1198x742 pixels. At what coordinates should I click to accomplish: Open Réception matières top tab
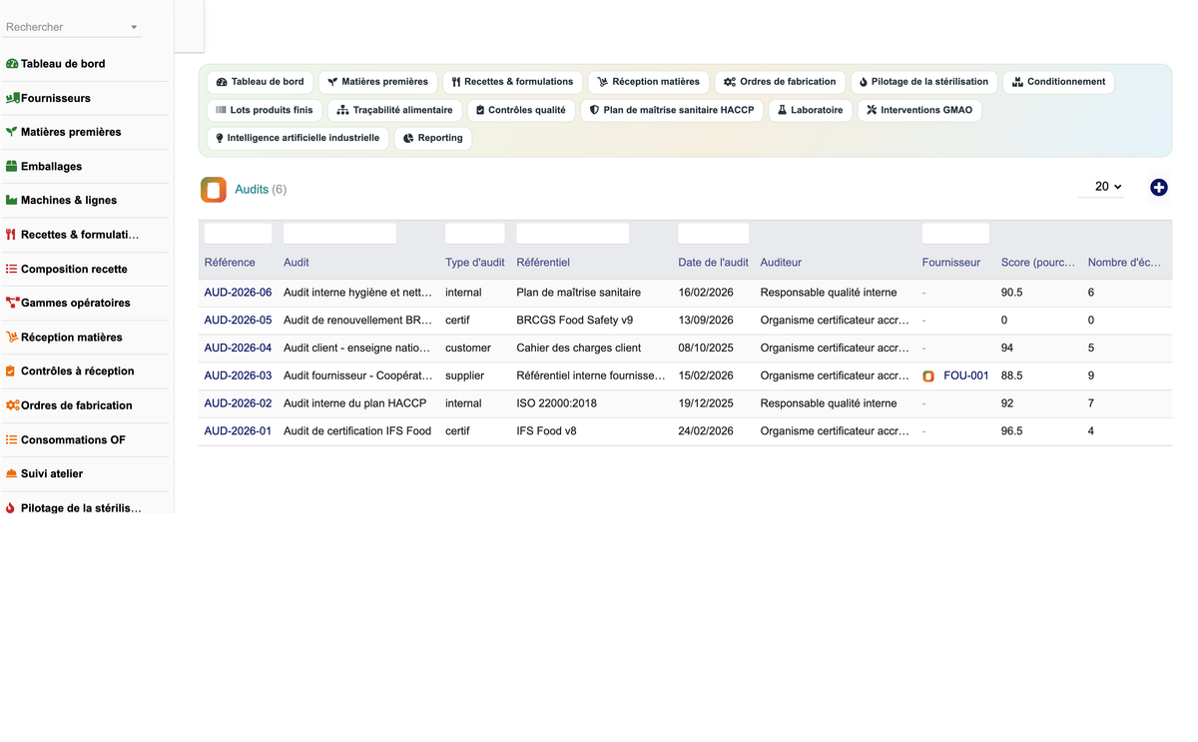pyautogui.click(x=649, y=82)
